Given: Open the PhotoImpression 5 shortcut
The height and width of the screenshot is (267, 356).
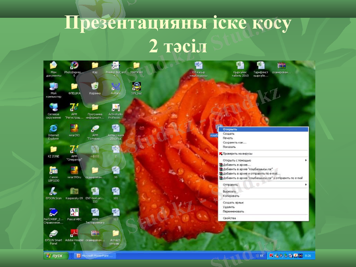Looking at the screenshot, I should click(74, 66).
